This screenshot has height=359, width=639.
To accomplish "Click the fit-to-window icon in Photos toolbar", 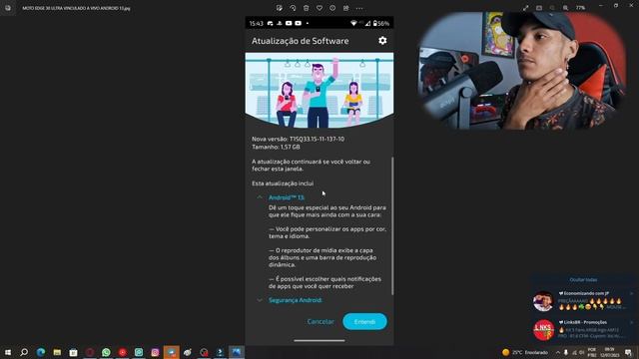I will [539, 8].
